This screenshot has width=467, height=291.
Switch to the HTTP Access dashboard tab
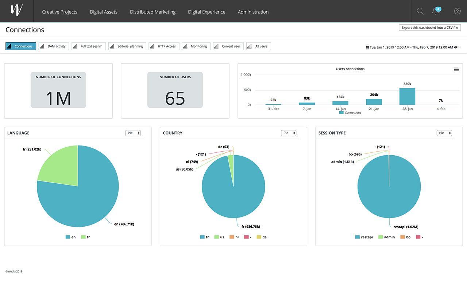click(164, 46)
